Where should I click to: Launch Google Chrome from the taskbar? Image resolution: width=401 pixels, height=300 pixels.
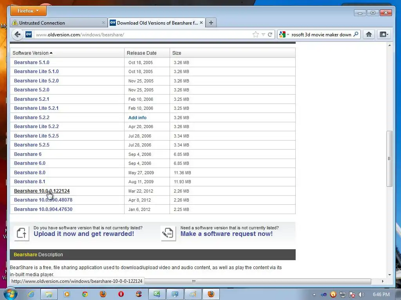[85, 295]
